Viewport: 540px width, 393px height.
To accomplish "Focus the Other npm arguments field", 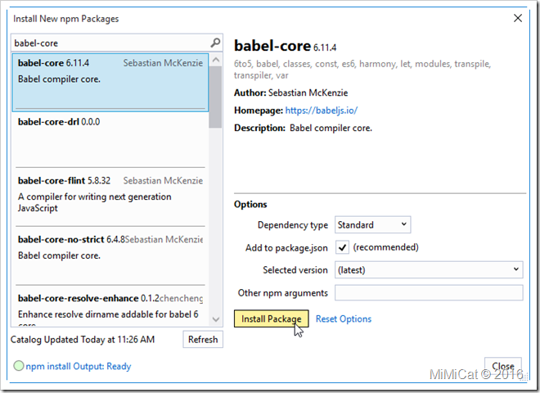I will click(429, 292).
